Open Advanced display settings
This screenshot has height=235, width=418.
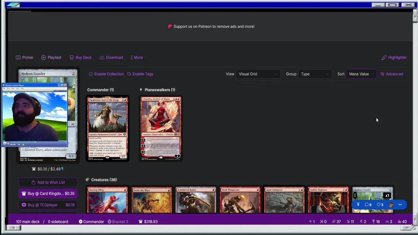click(392, 74)
